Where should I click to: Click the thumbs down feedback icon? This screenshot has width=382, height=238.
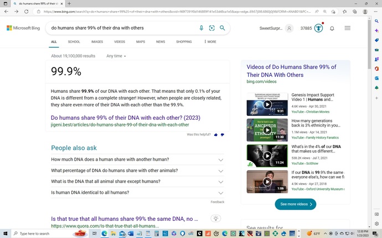click(222, 135)
